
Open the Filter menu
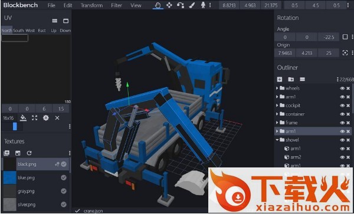116,5
